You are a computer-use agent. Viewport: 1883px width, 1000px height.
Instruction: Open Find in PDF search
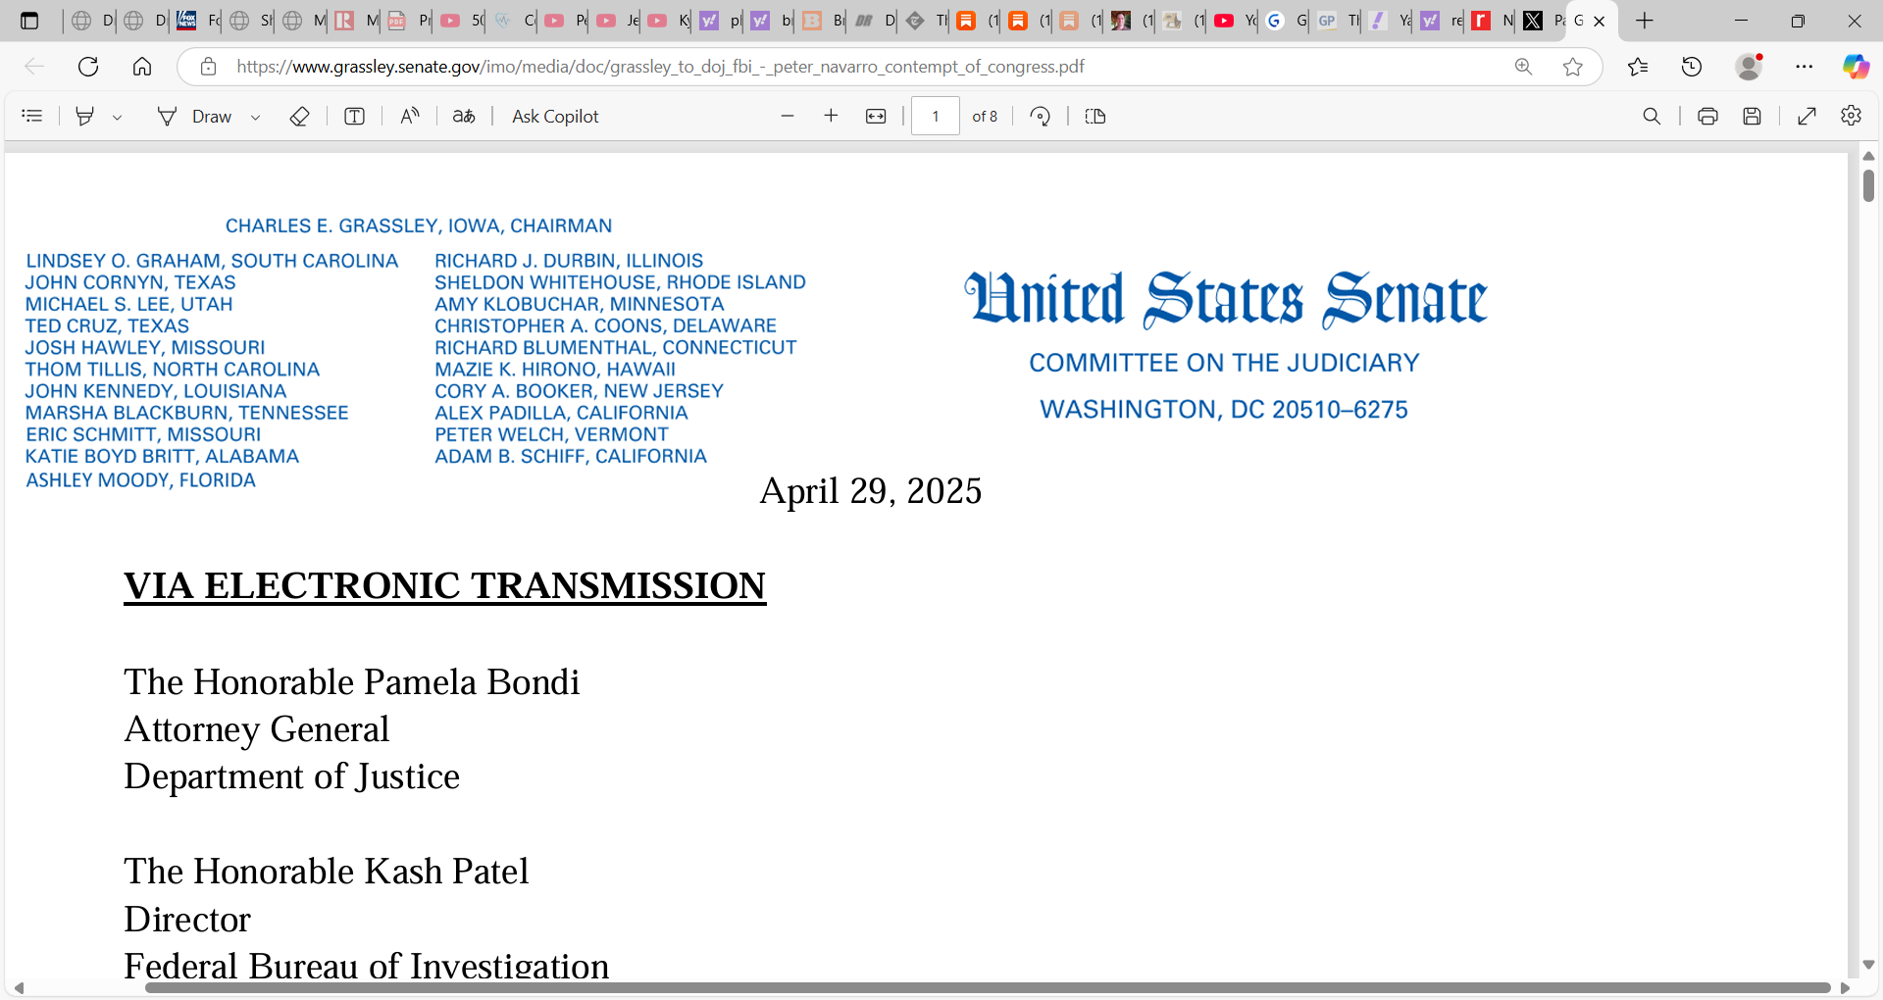(1653, 116)
